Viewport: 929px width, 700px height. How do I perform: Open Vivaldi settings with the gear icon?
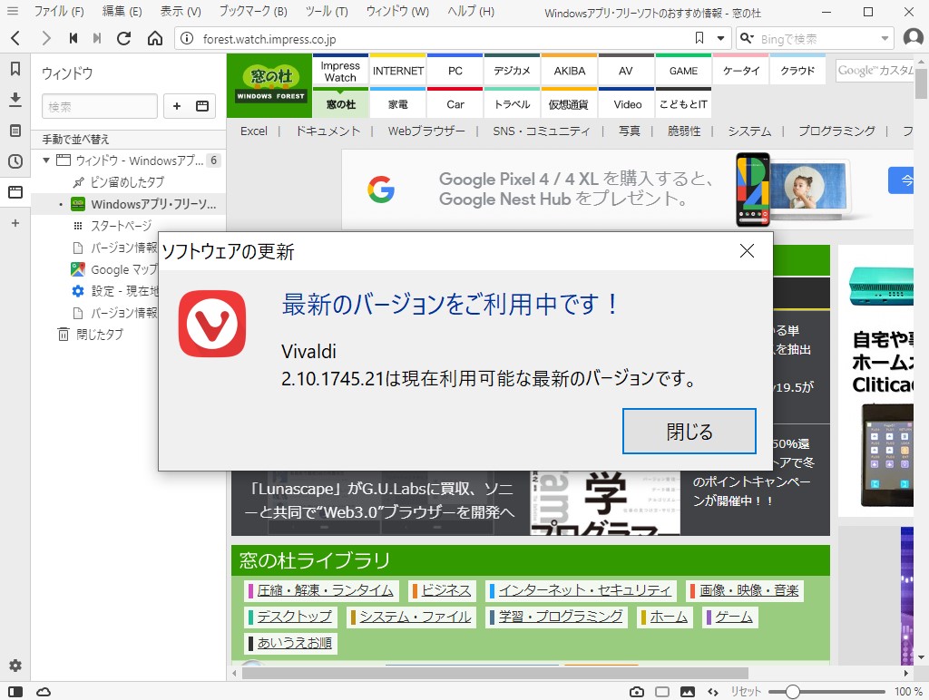coord(15,666)
